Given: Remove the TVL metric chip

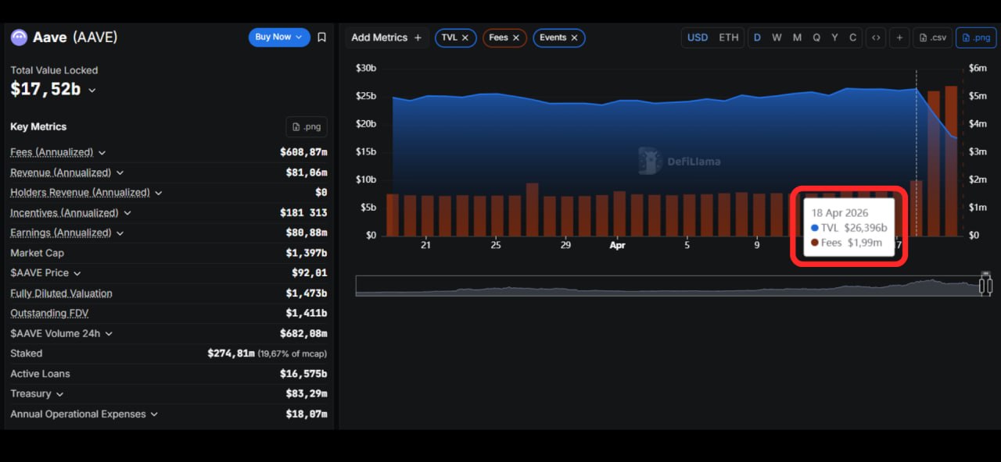Looking at the screenshot, I should (x=465, y=37).
